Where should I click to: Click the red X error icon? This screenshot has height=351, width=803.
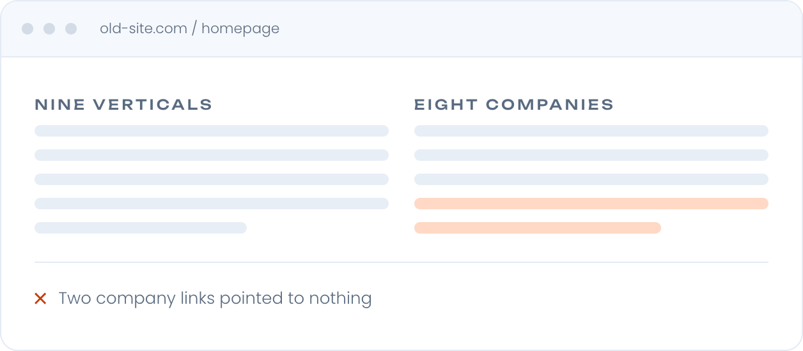[x=40, y=298]
